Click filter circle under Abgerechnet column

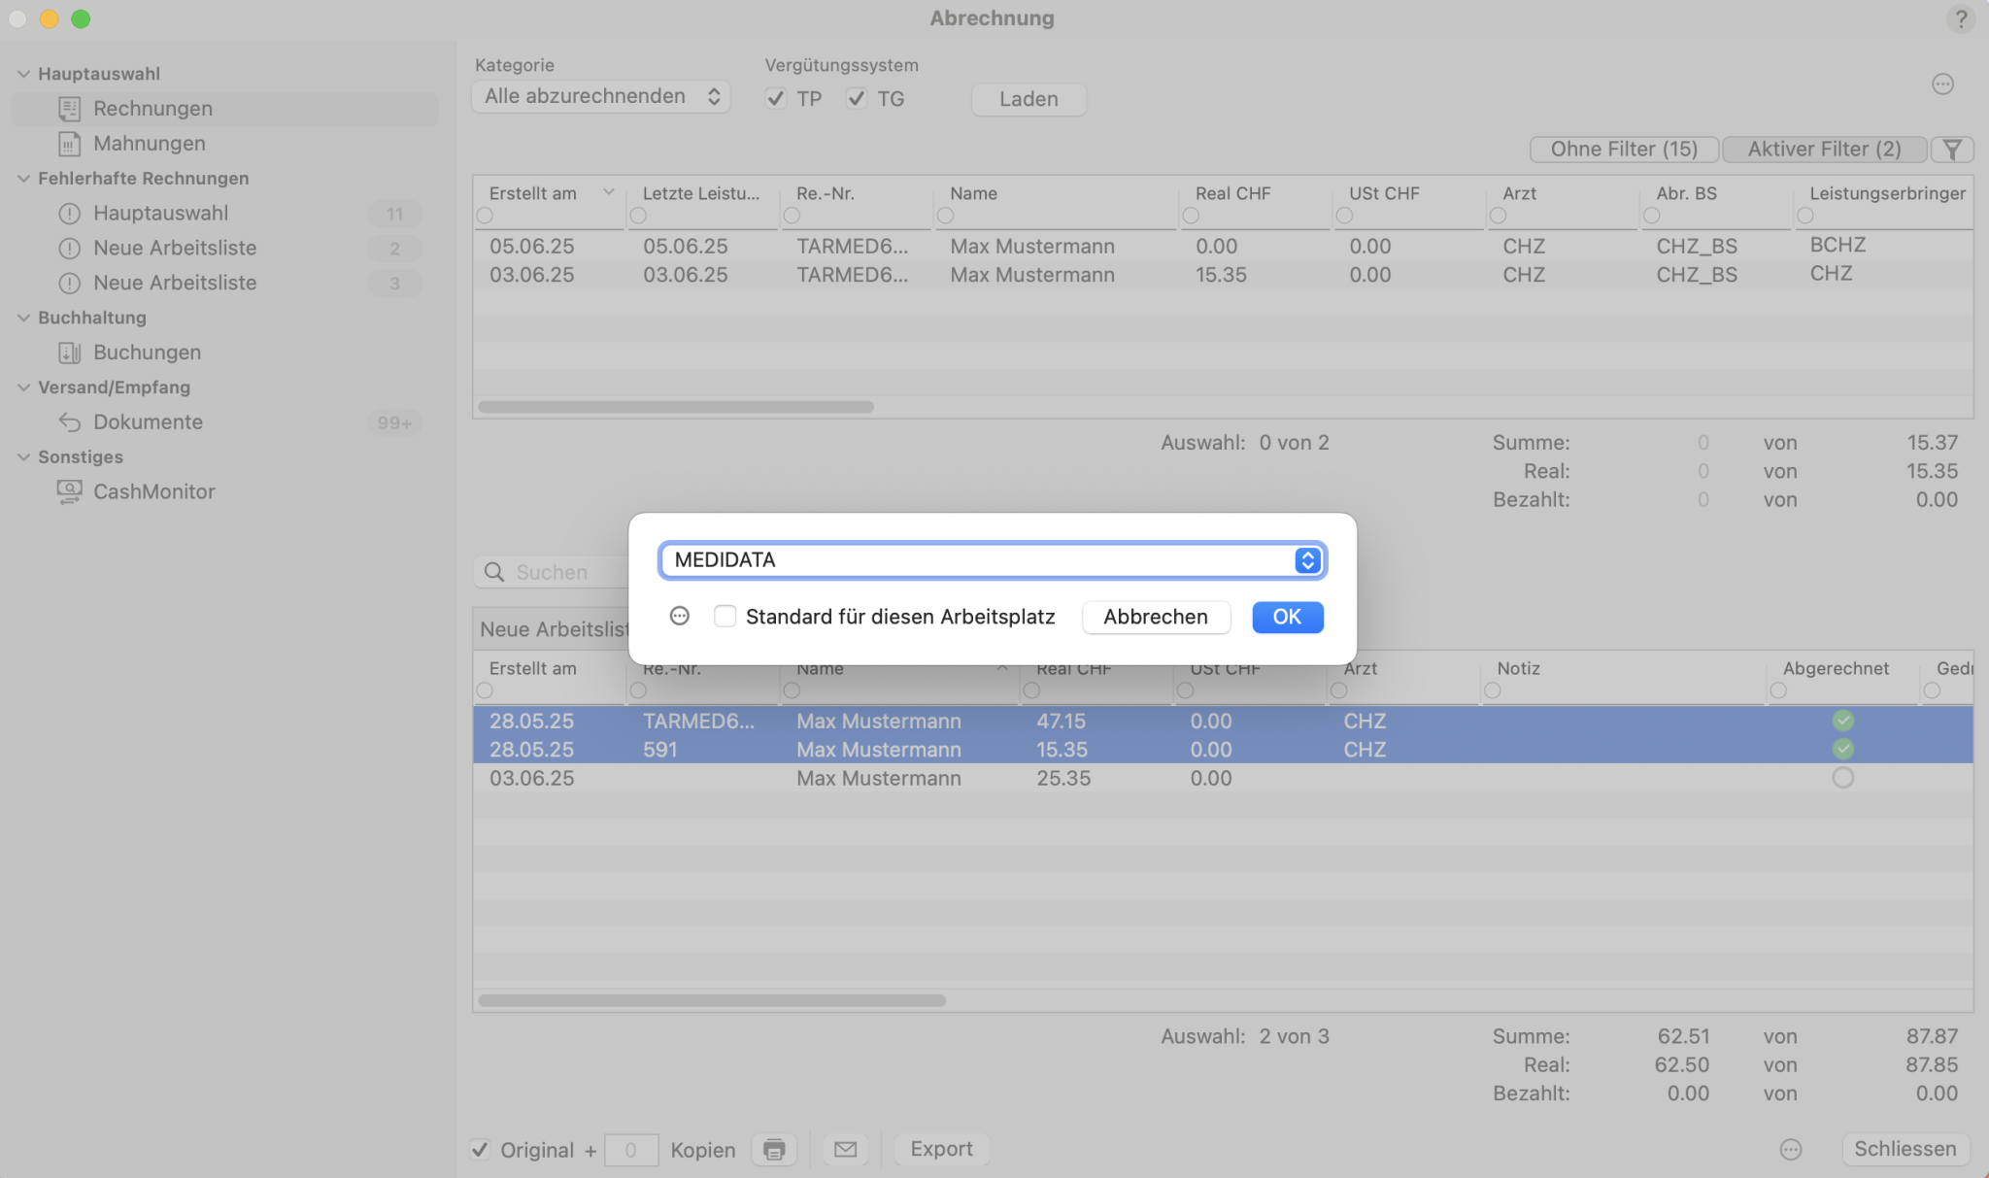(1778, 690)
